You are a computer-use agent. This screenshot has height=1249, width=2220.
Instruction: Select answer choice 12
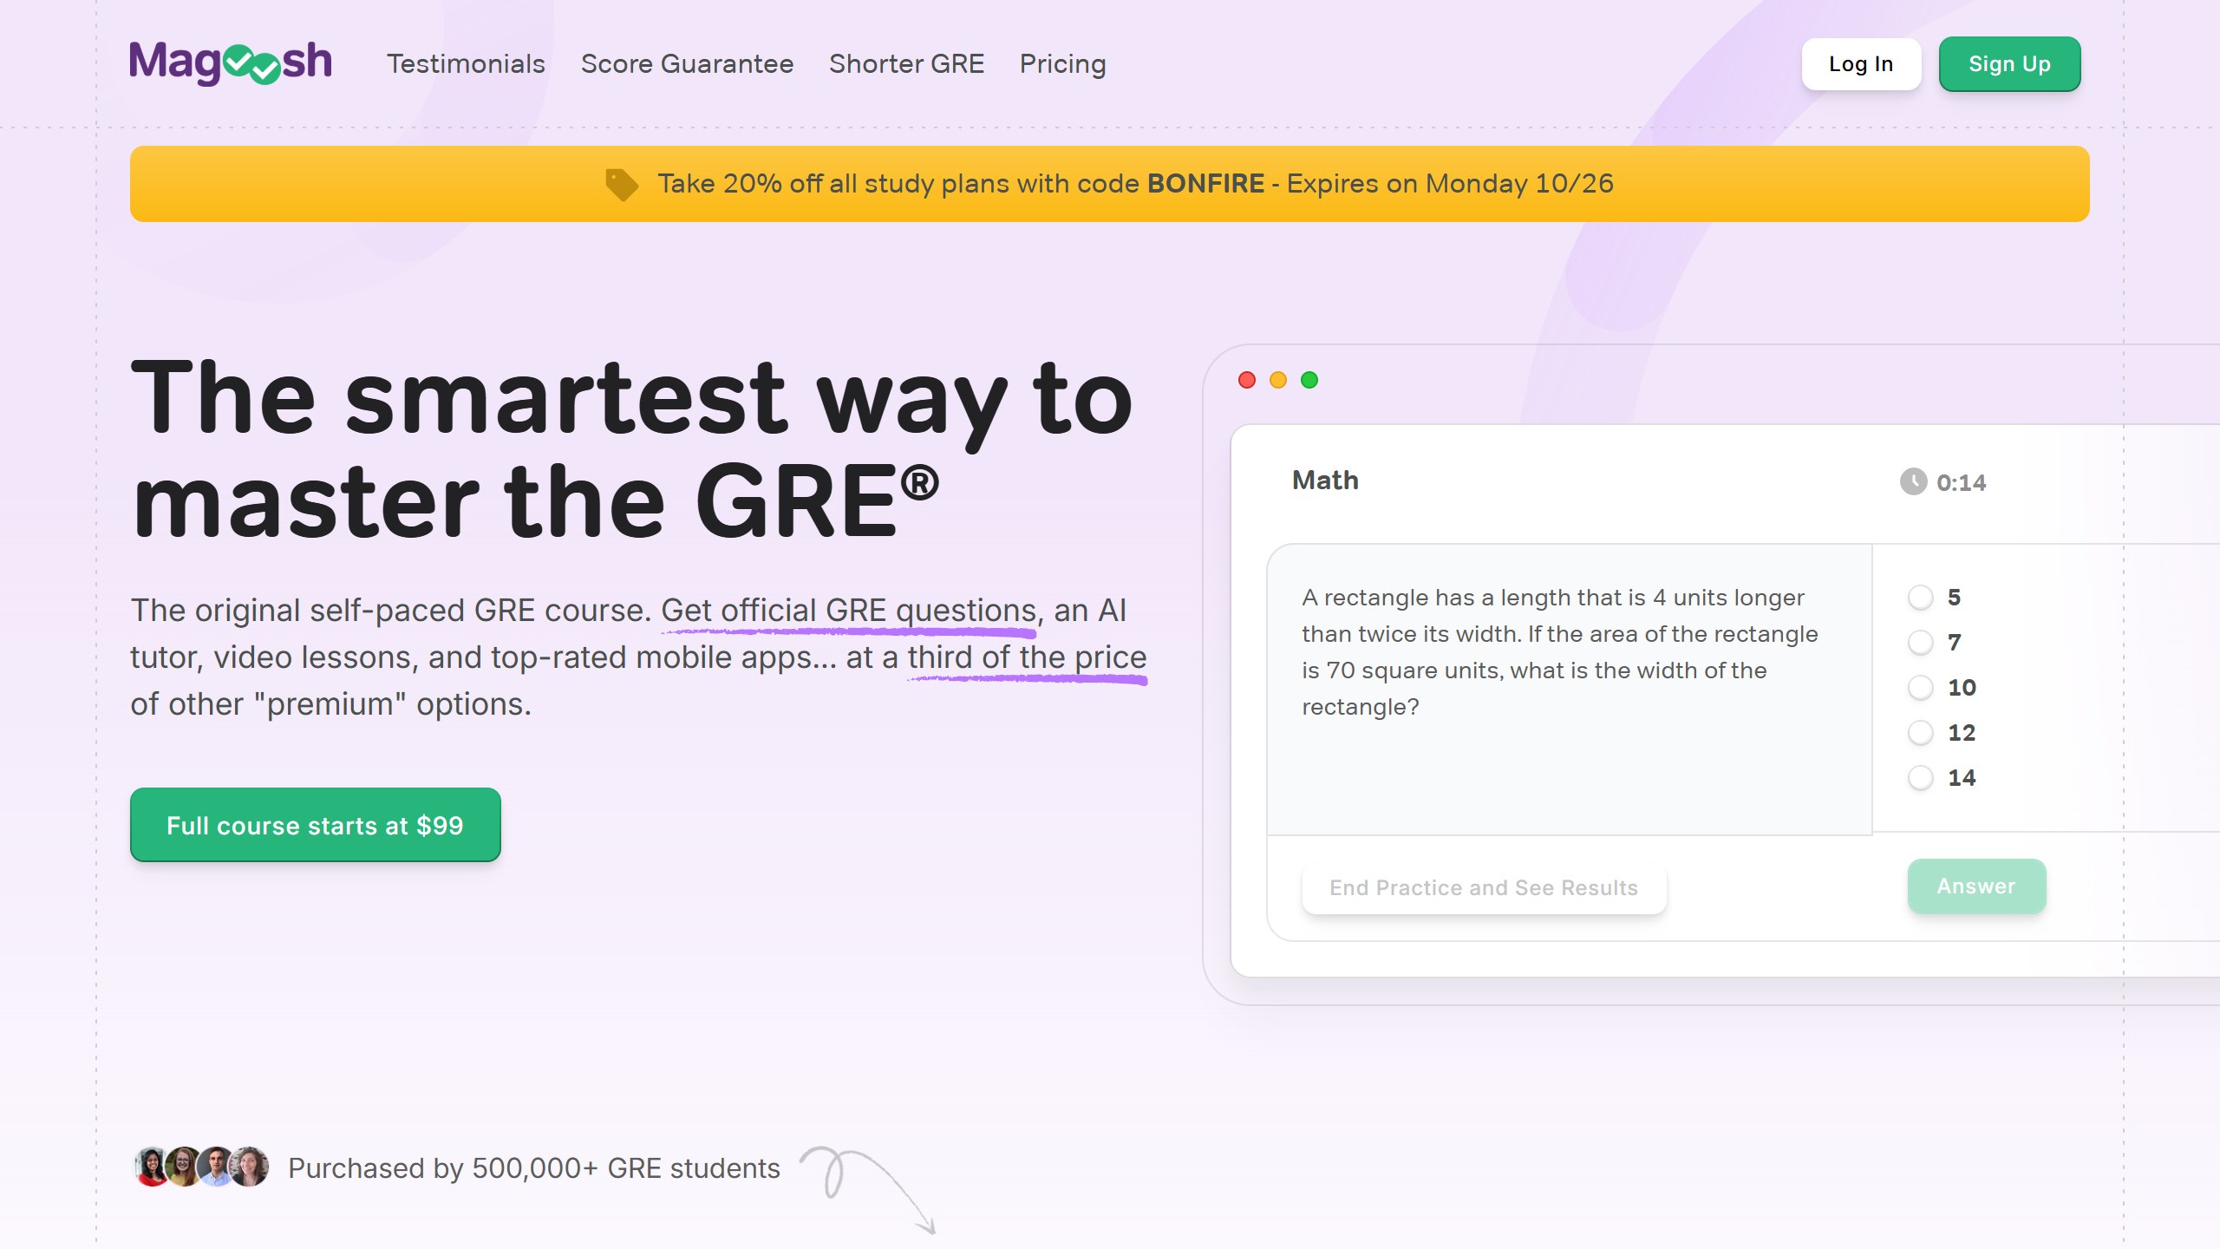1920,733
